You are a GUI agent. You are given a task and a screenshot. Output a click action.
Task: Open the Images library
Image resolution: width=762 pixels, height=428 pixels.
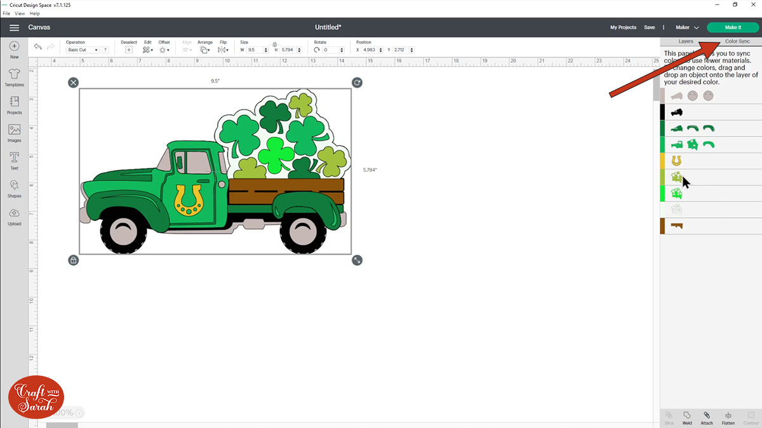[x=13, y=131]
